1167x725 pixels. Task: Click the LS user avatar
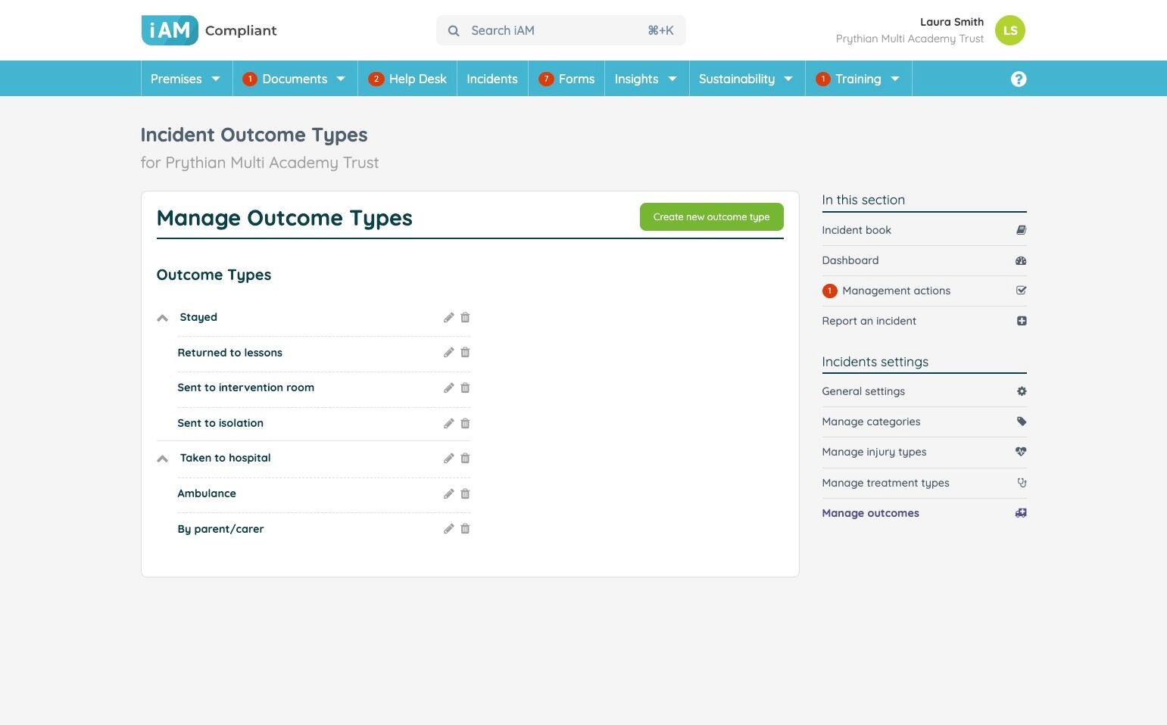pos(1010,30)
